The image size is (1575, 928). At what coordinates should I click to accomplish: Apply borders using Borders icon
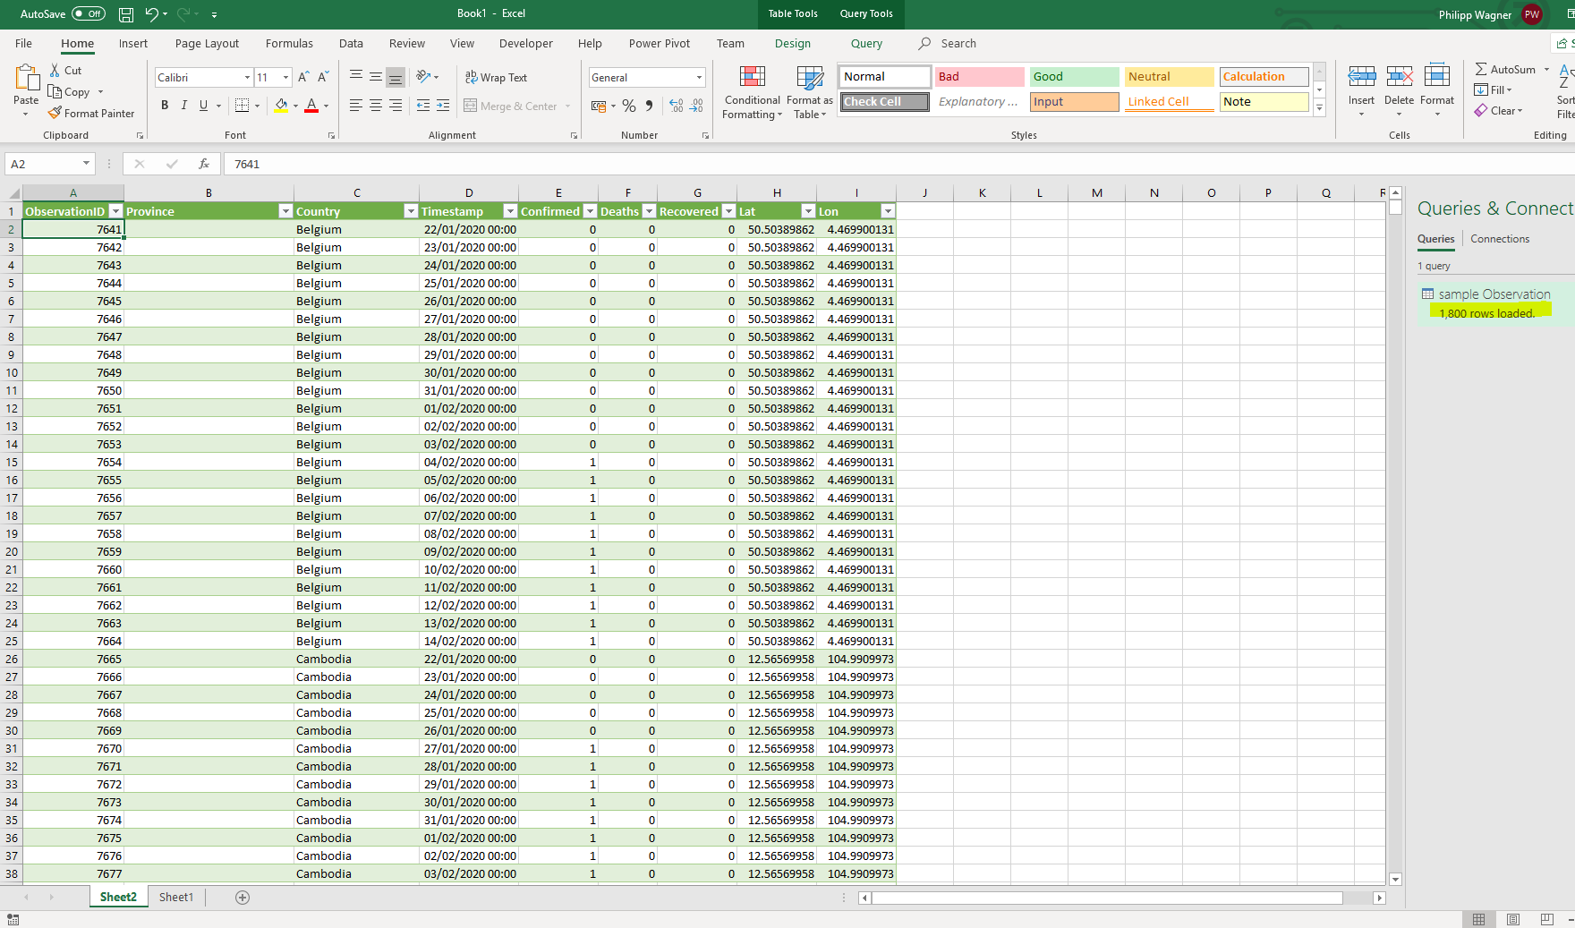coord(242,106)
